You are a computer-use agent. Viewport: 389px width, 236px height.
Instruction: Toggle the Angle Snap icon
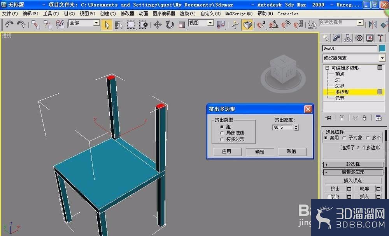[273, 24]
